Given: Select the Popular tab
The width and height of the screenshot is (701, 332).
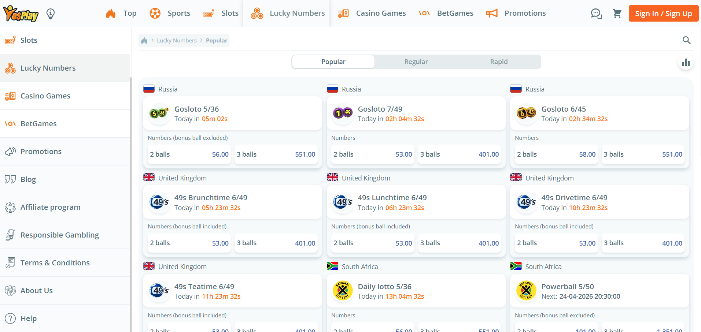Looking at the screenshot, I should tap(333, 62).
